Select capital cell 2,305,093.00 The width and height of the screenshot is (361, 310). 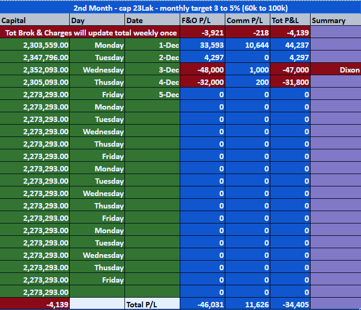click(34, 82)
